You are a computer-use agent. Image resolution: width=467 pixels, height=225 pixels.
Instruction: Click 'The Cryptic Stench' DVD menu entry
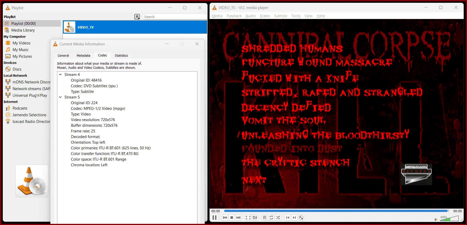tap(296, 163)
